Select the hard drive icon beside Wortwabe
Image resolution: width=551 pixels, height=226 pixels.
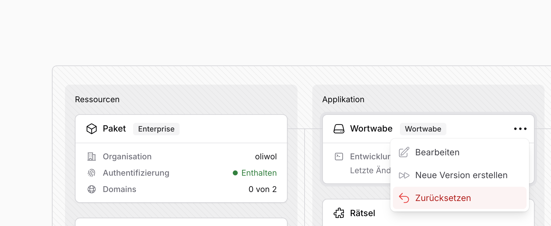[x=339, y=129]
